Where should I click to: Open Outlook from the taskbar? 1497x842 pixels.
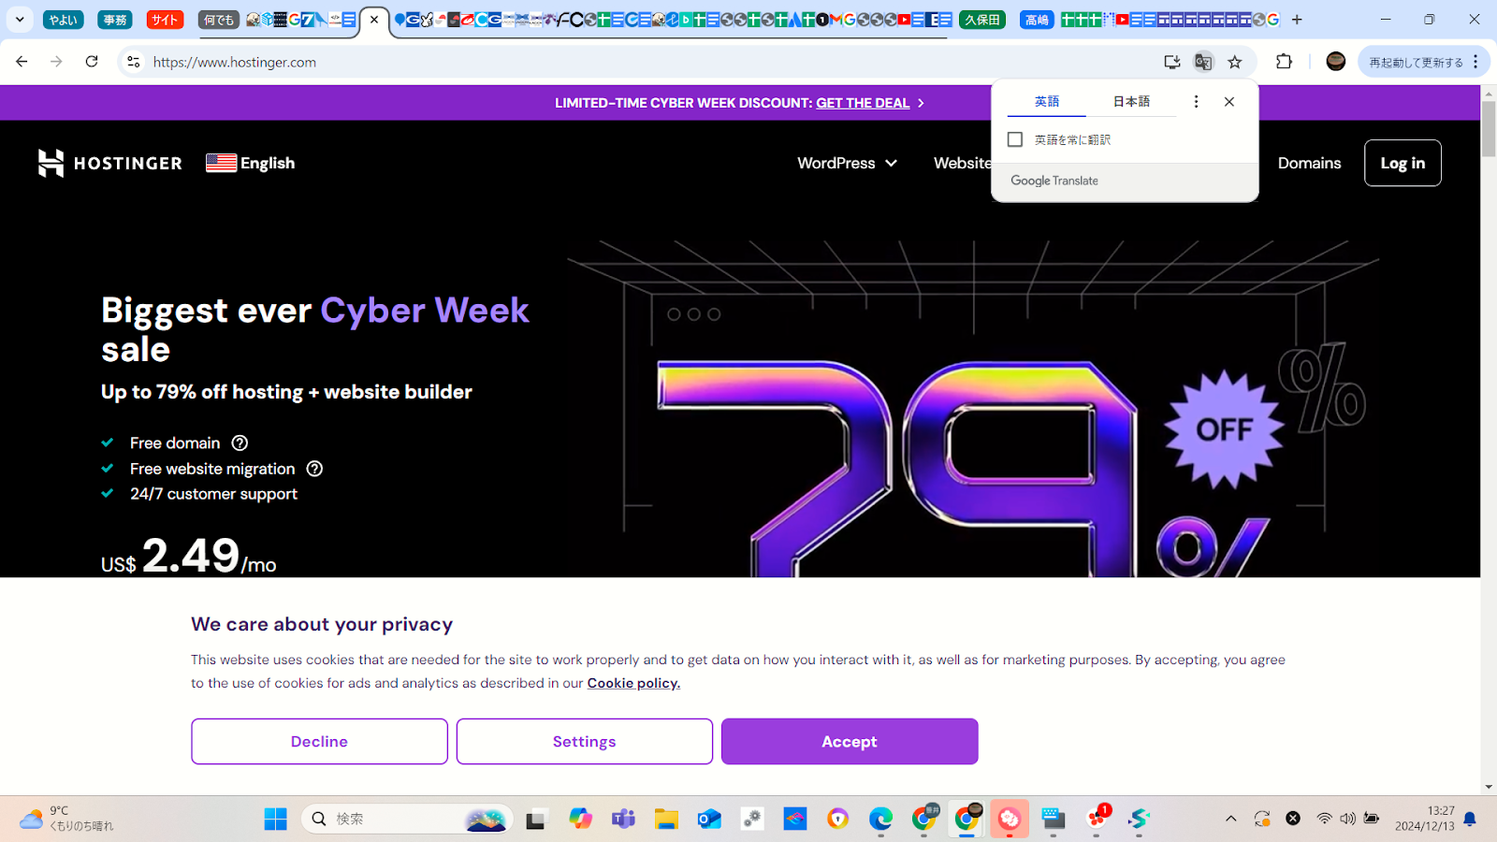tap(709, 819)
